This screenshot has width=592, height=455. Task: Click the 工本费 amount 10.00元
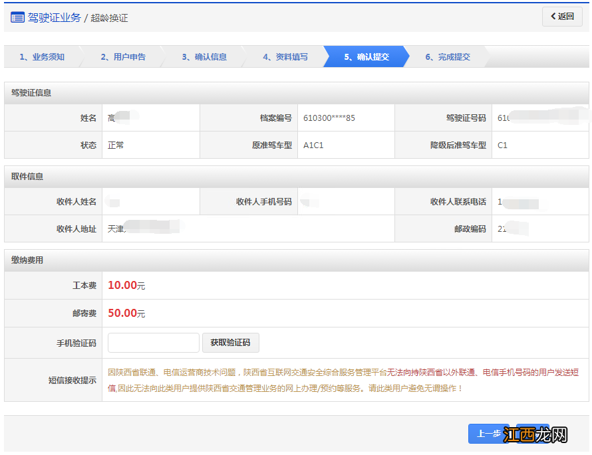click(126, 286)
